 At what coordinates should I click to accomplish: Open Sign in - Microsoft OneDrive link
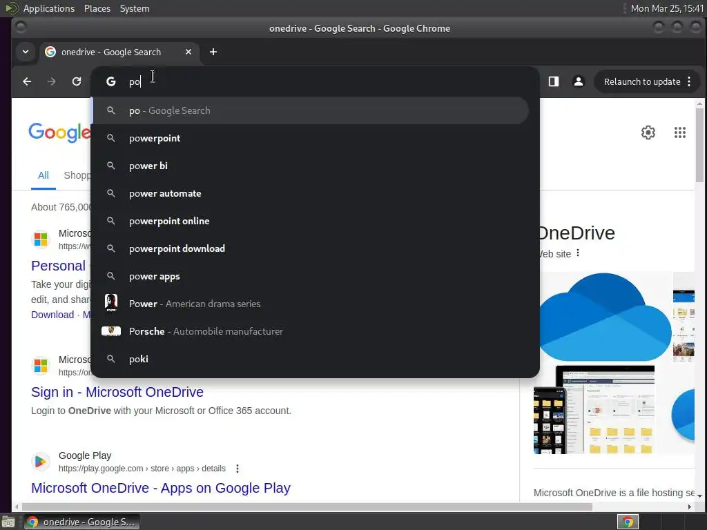coord(117,392)
